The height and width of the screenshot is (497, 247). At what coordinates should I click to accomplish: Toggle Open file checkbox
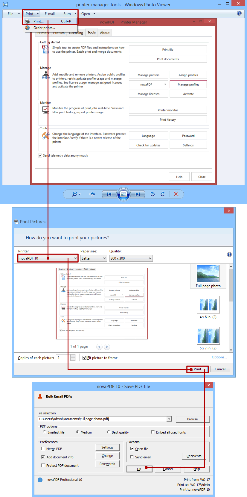[x=132, y=449]
